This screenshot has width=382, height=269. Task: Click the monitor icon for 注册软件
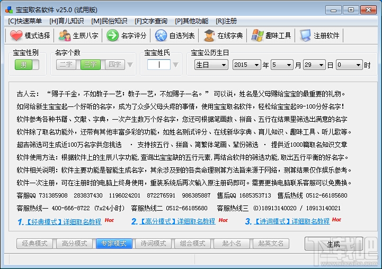(x=305, y=35)
